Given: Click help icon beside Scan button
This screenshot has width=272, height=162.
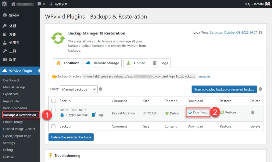Looking at the screenshot, I should pos(260,89).
